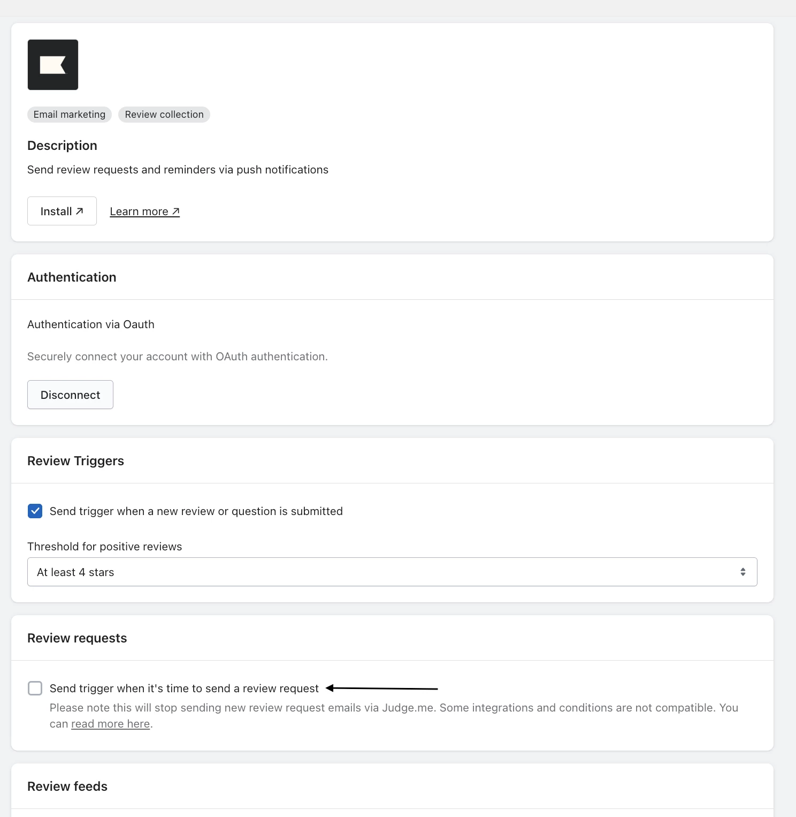Click the Disconnect button
The width and height of the screenshot is (796, 817).
70,395
